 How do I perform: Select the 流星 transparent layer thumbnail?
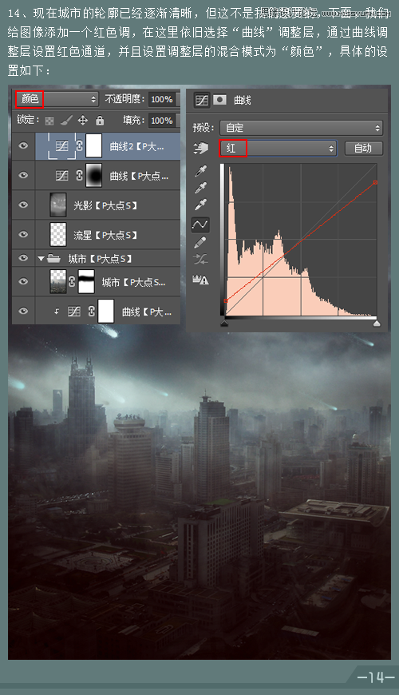[58, 235]
